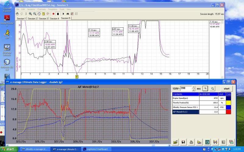Click the larger magnifier zoom-in button
244x152 pixels.
(213, 88)
